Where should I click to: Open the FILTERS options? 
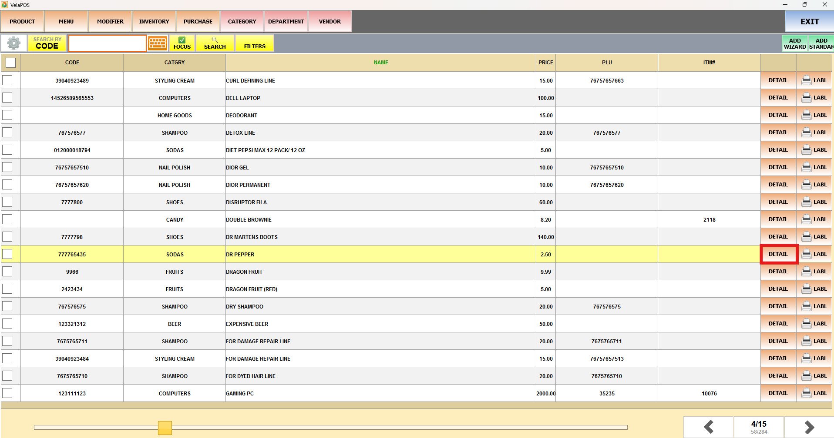tap(255, 43)
